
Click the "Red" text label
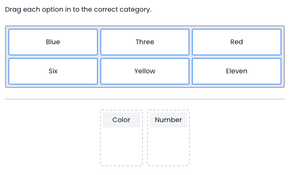[237, 42]
